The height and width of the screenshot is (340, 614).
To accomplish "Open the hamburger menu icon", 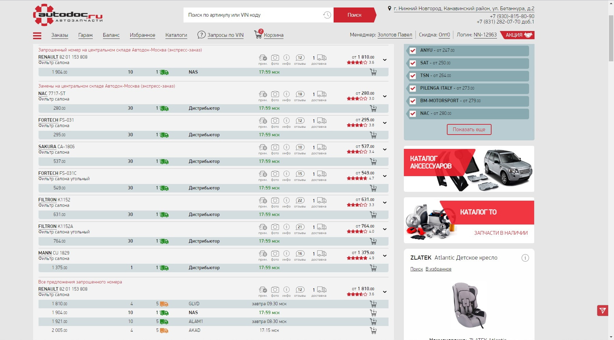I will click(37, 35).
